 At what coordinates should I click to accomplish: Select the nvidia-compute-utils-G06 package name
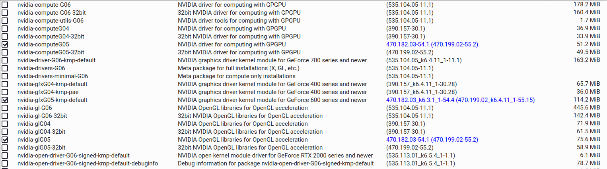click(51, 20)
